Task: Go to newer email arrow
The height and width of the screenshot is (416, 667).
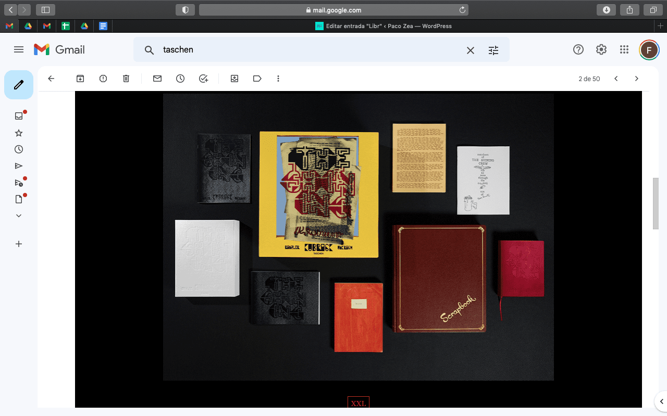Action: tap(616, 79)
